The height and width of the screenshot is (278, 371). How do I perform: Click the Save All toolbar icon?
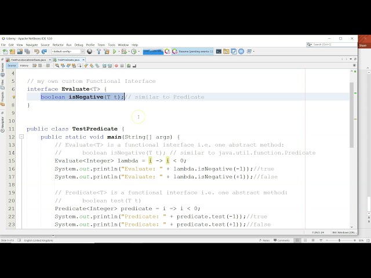[27, 52]
